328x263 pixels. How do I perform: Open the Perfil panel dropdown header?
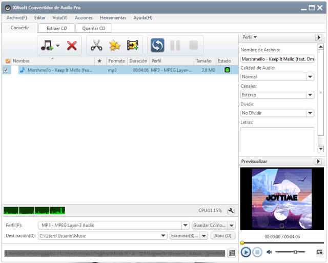[x=250, y=37]
